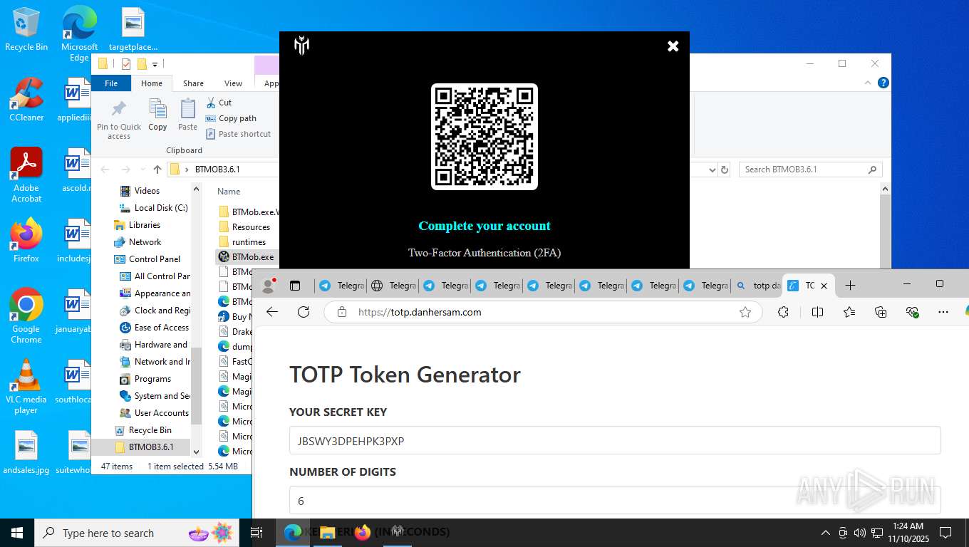Sort files by the Name column header
The image size is (969, 547).
(229, 192)
